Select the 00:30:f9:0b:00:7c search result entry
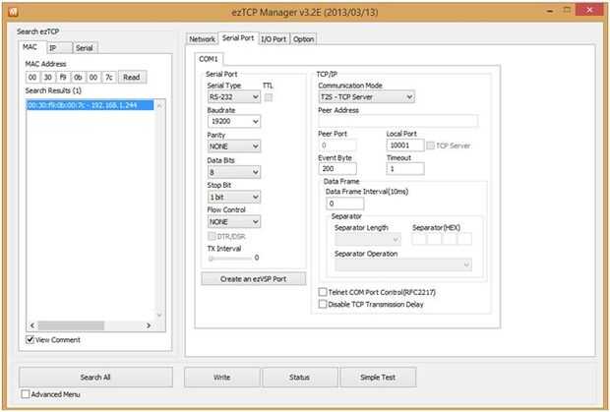Screen dimensions: 610x412 point(90,105)
